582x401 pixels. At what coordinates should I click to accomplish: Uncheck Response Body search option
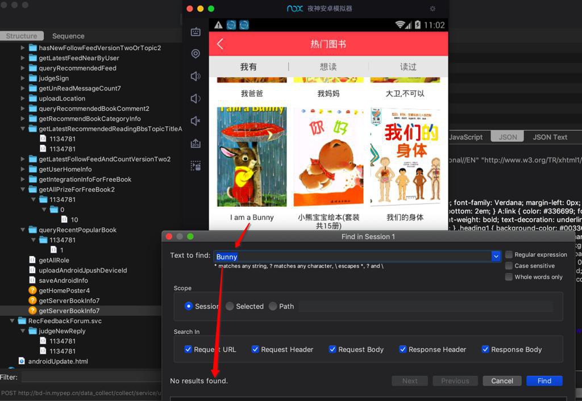(x=485, y=349)
